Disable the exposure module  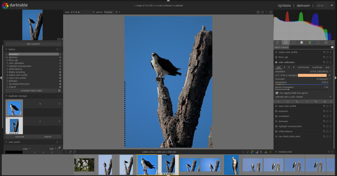click(276, 111)
